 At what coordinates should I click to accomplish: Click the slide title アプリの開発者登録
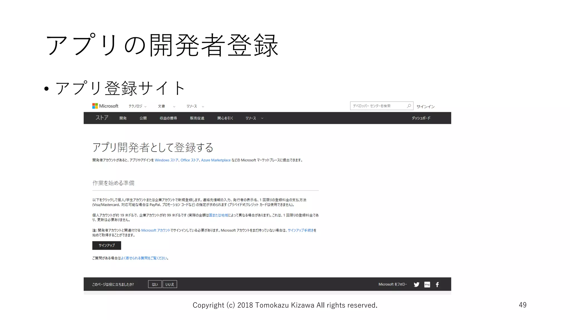click(x=162, y=45)
